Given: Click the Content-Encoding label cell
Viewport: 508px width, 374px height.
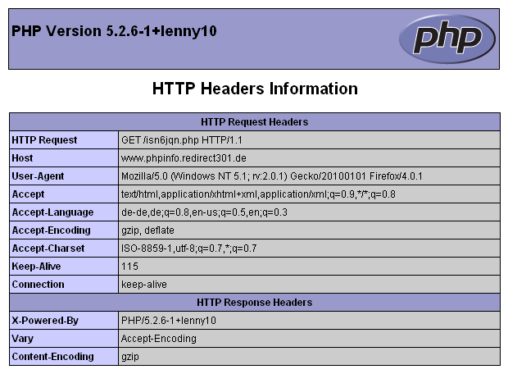Looking at the screenshot, I should 64,357.
